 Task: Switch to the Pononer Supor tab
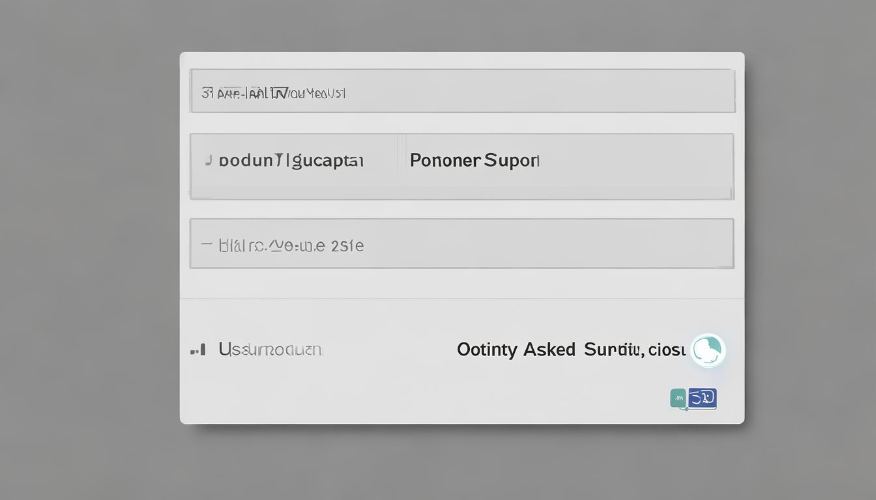point(474,160)
